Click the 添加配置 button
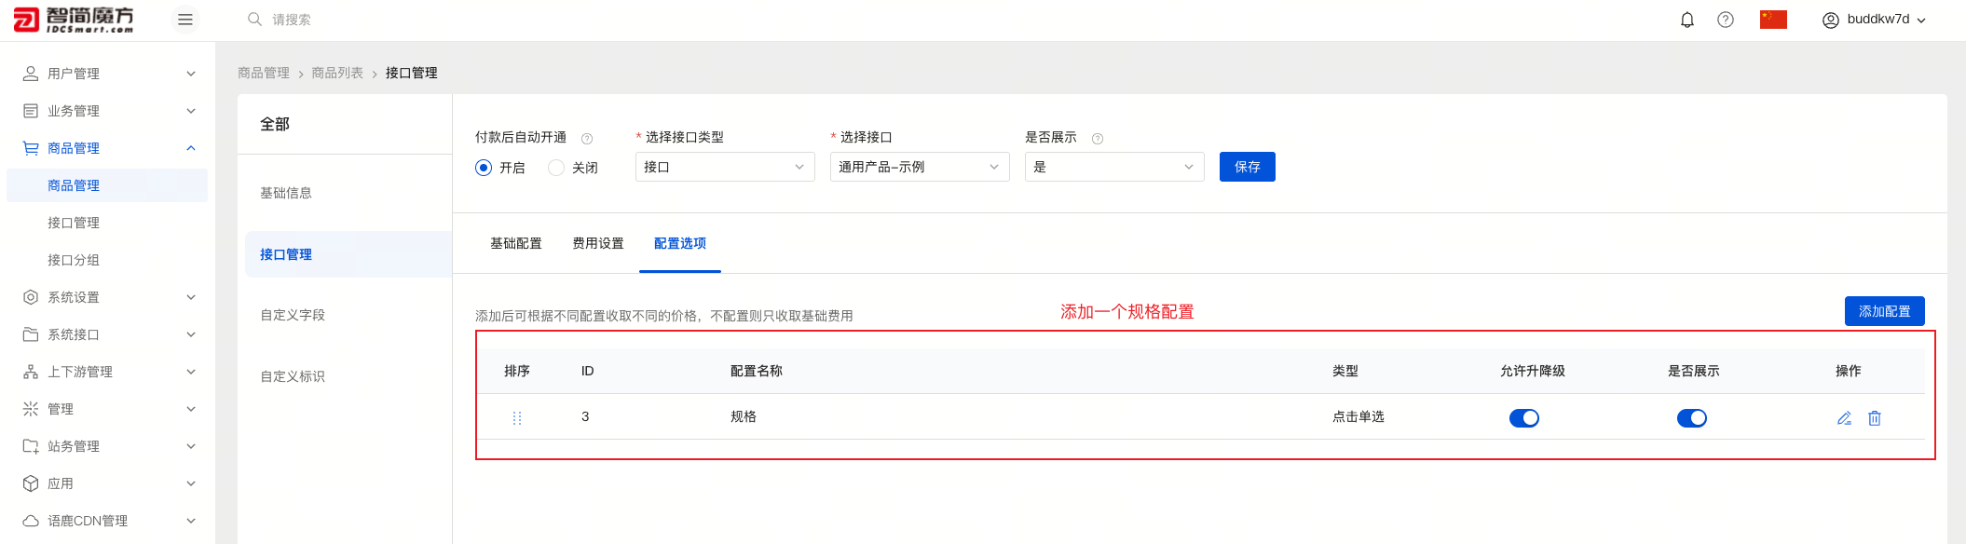The height and width of the screenshot is (544, 1966). (x=1884, y=311)
